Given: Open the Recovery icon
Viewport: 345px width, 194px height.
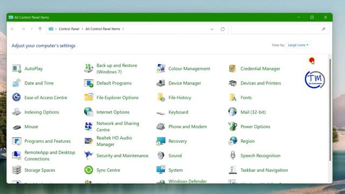Looking at the screenshot, I should tap(161, 141).
